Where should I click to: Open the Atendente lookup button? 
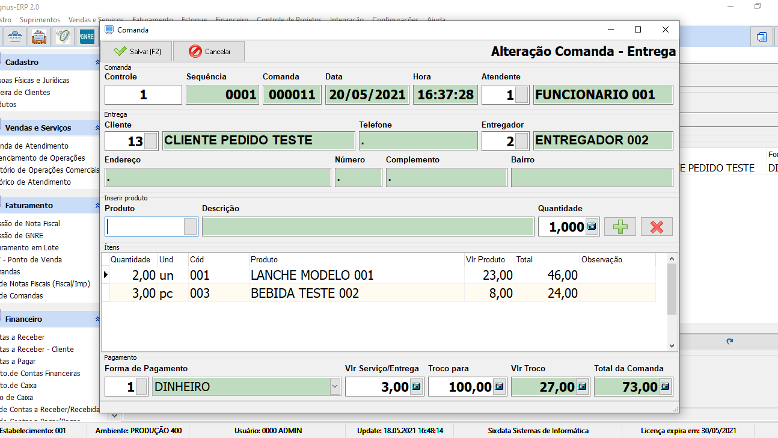(x=522, y=95)
